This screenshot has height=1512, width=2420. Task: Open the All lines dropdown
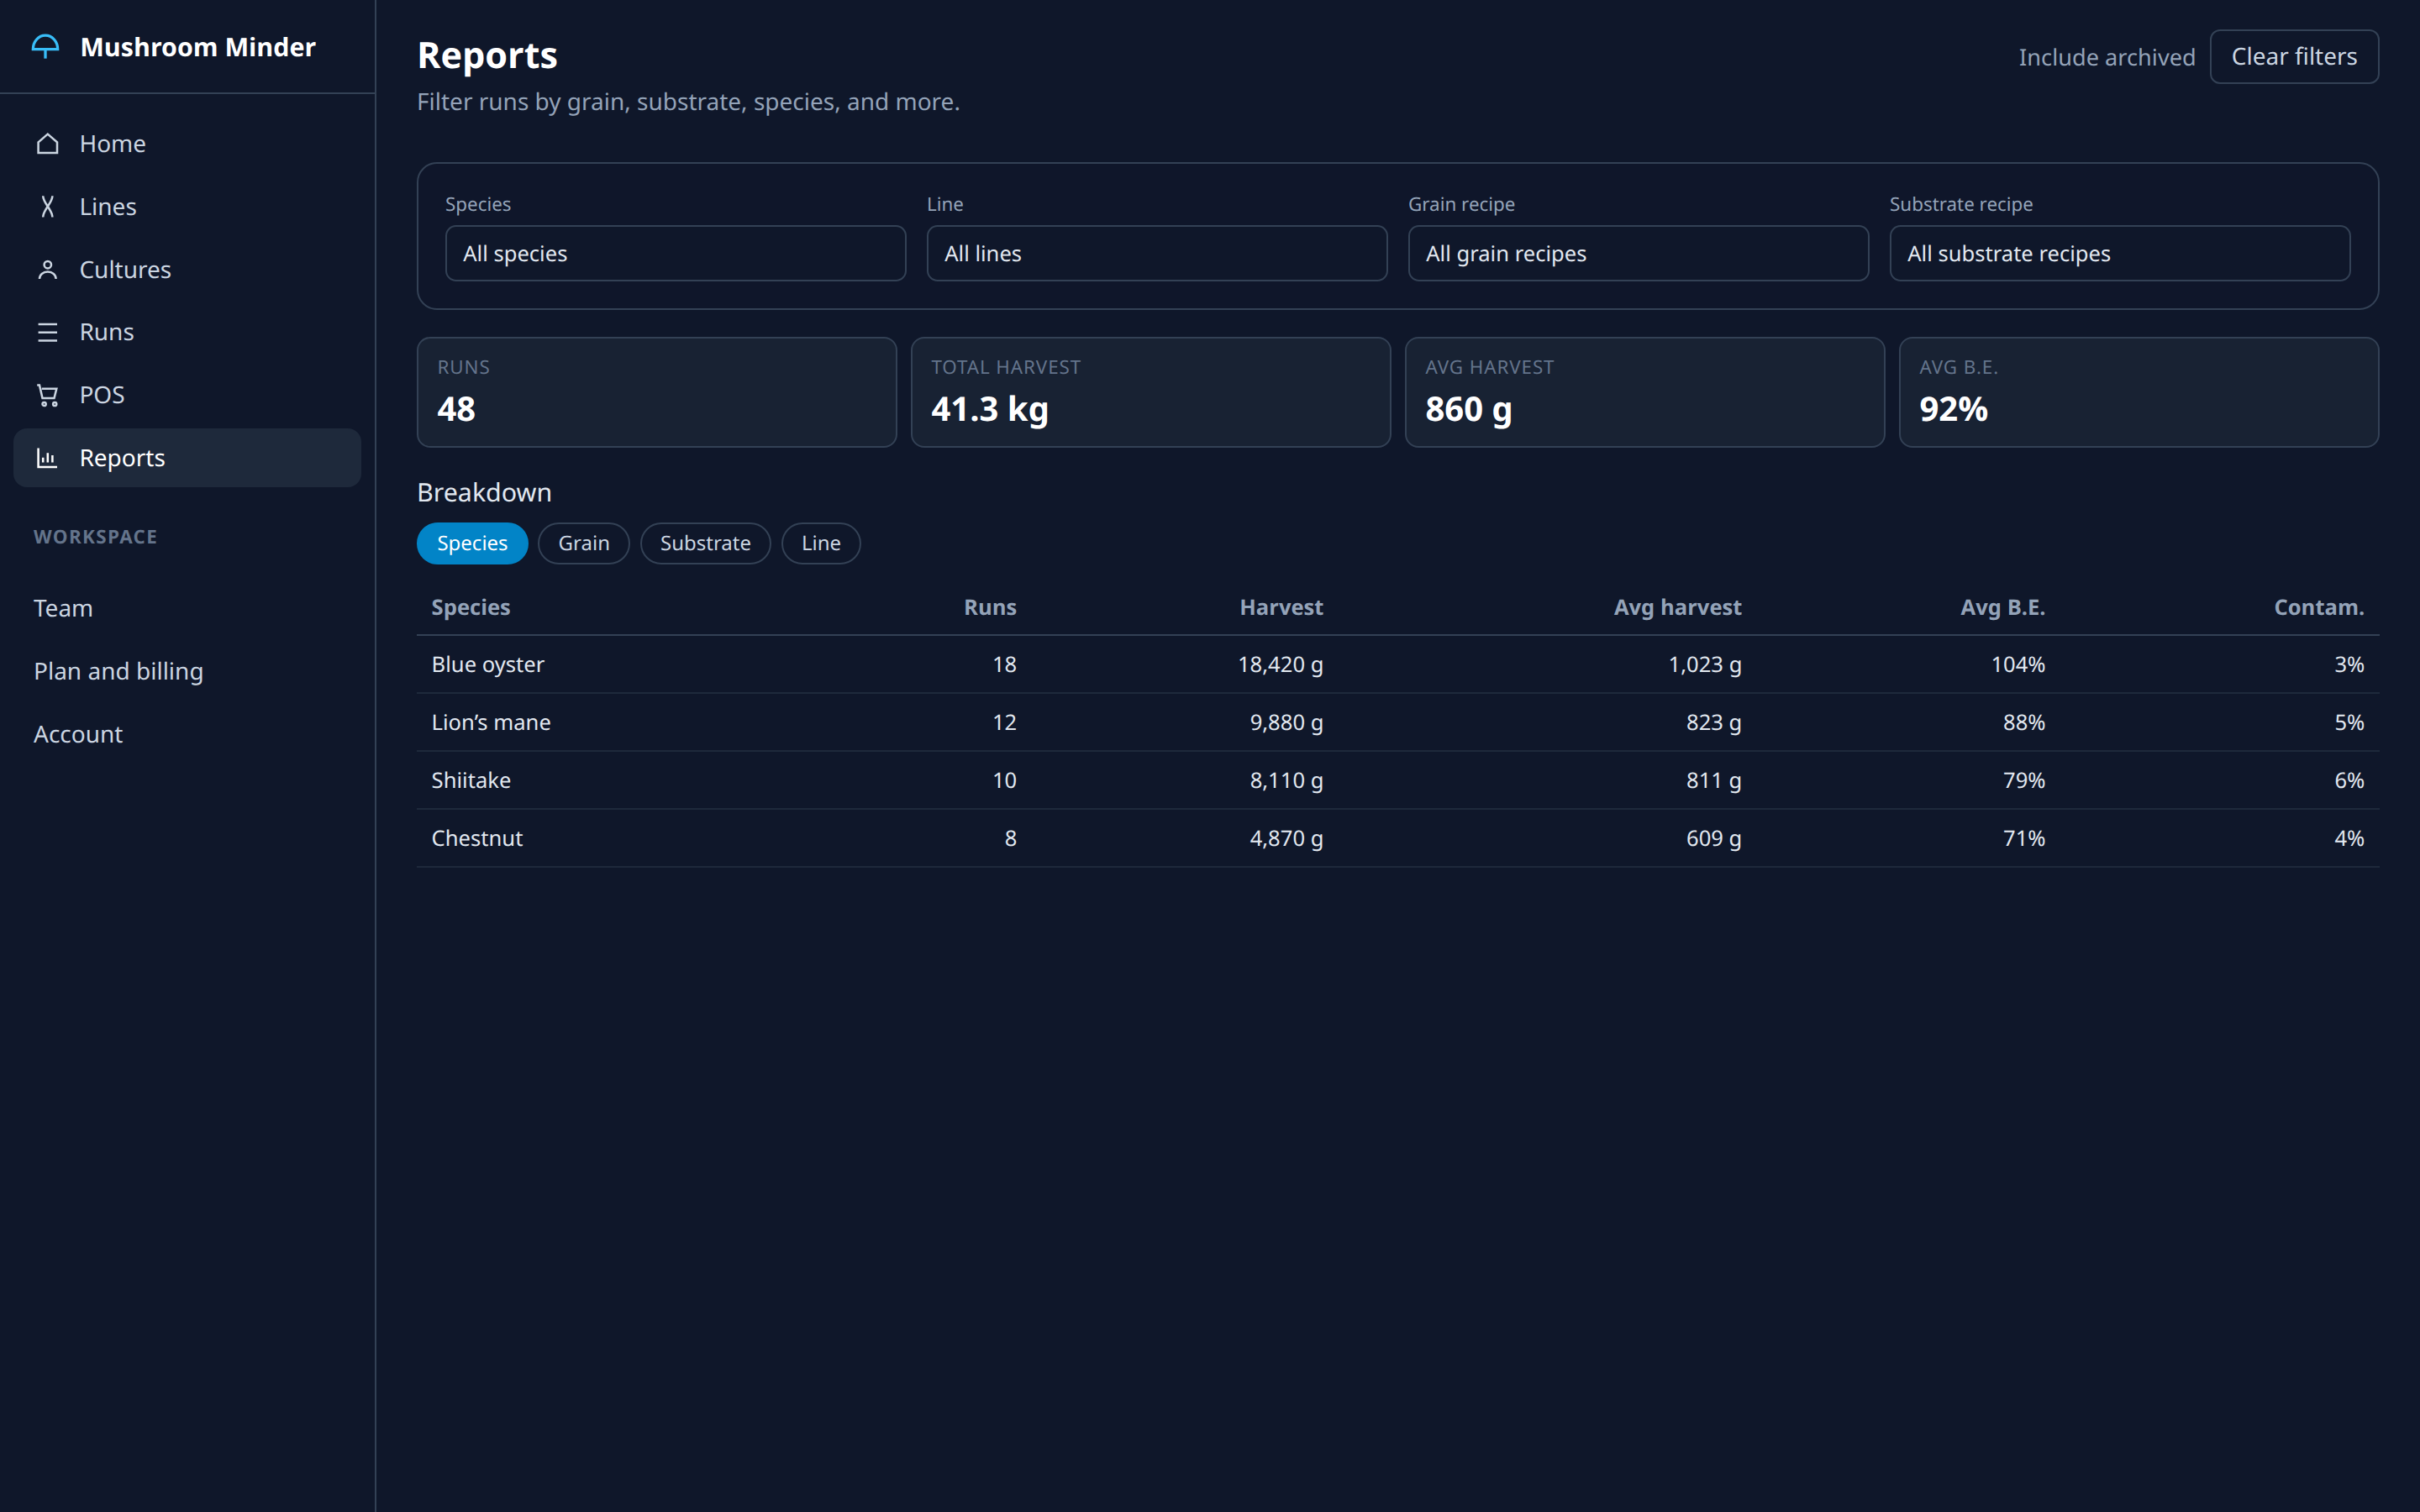coord(1156,253)
